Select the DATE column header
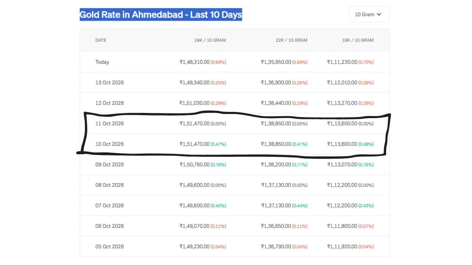The image size is (472, 265). click(x=101, y=40)
